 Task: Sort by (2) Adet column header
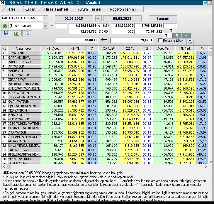108,48
